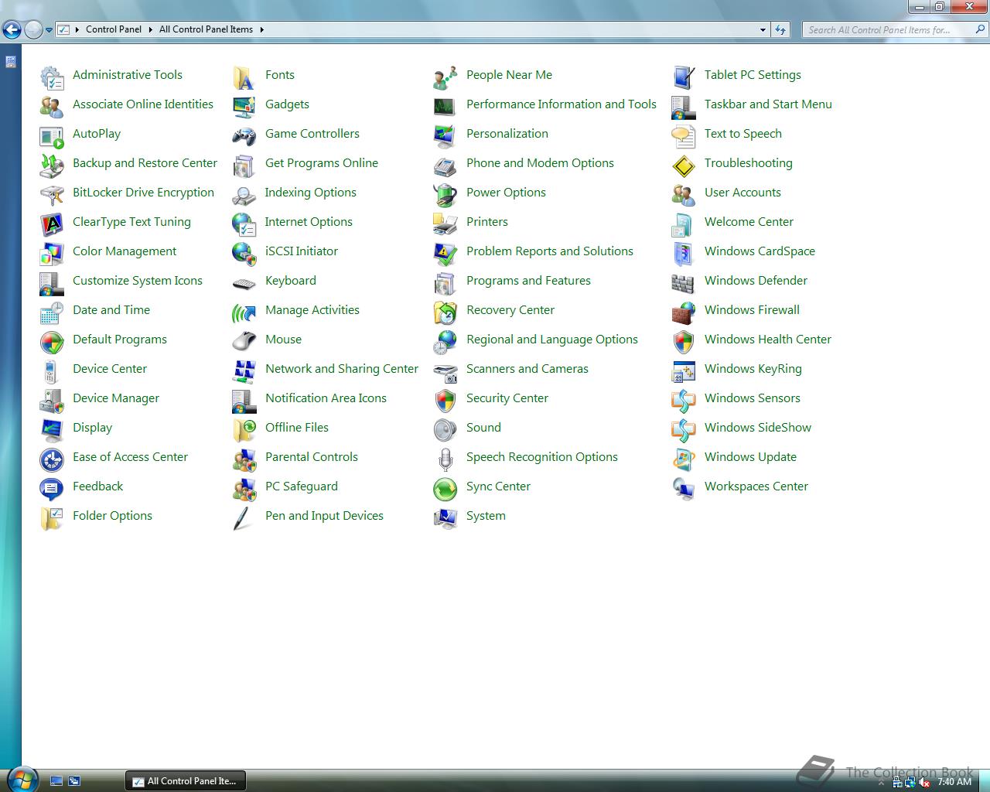Open BitLocker Drive Encryption icon
This screenshot has width=990, height=792.
click(52, 194)
